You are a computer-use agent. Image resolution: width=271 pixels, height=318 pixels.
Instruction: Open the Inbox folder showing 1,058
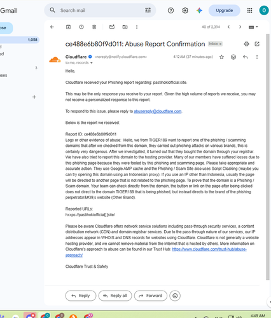coord(20,39)
